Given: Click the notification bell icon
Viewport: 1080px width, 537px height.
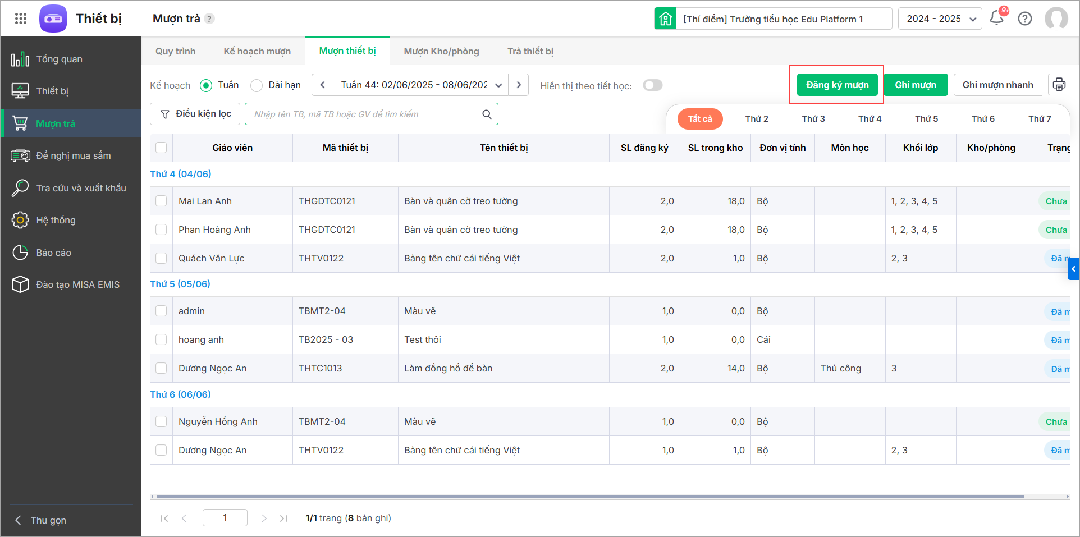Looking at the screenshot, I should click(997, 18).
